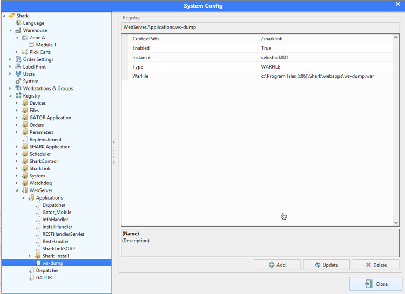Collapse the Shark root node

pos(4,16)
